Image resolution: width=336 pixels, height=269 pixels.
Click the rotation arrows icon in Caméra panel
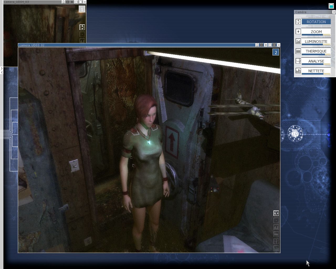pyautogui.click(x=298, y=22)
